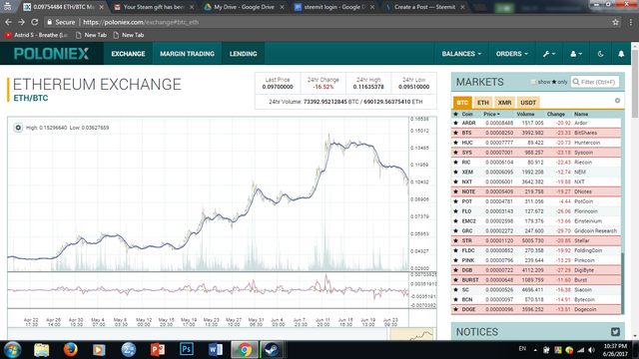Bookmark page with star icon
This screenshot has height=359, width=639.
tap(615, 22)
